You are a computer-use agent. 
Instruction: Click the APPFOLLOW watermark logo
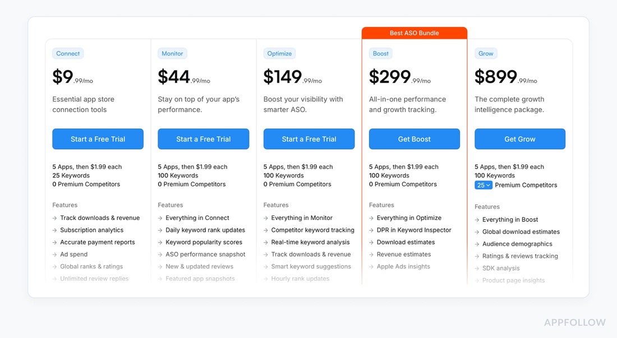click(574, 322)
